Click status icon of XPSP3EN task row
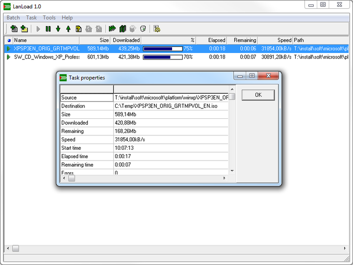 pos(8,49)
